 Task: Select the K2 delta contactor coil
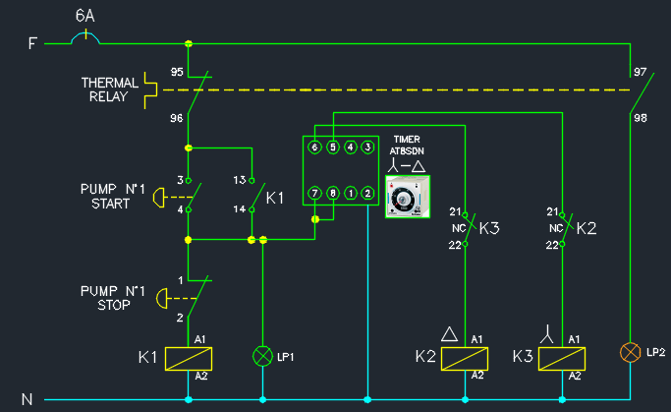coord(465,358)
